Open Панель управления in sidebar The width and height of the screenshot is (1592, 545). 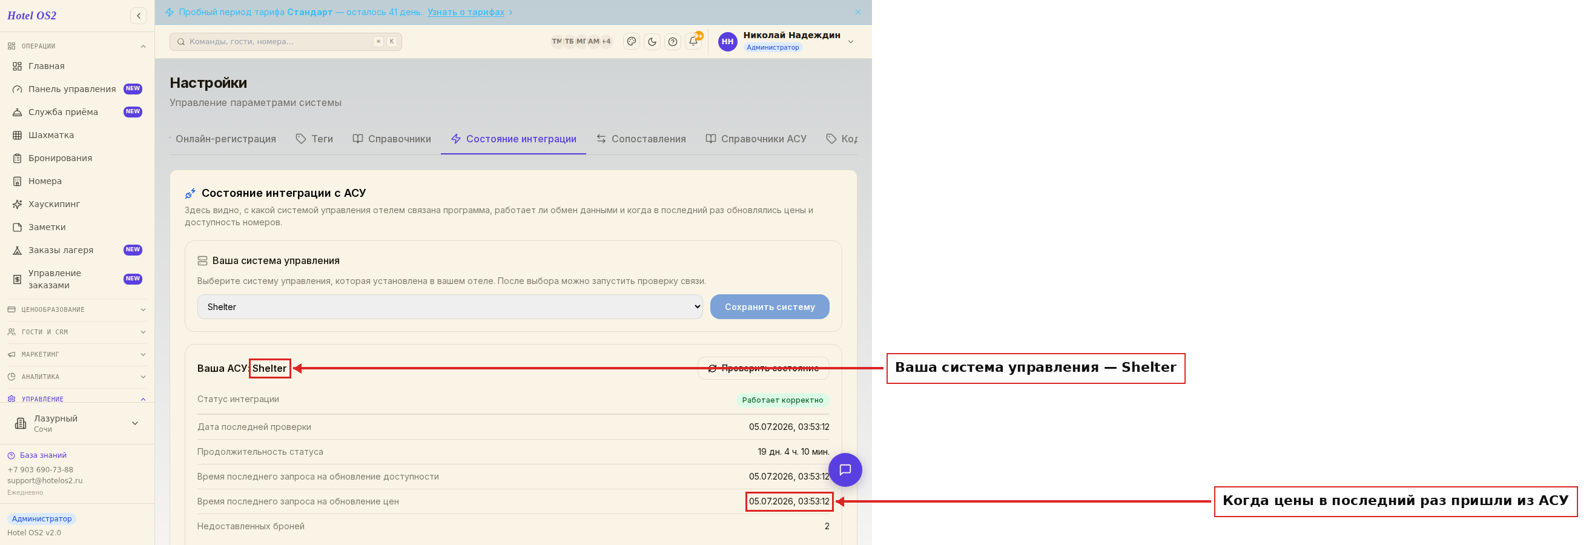(78, 89)
